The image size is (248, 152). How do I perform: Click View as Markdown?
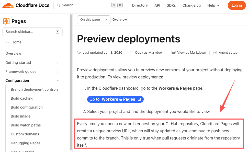[x=191, y=52]
